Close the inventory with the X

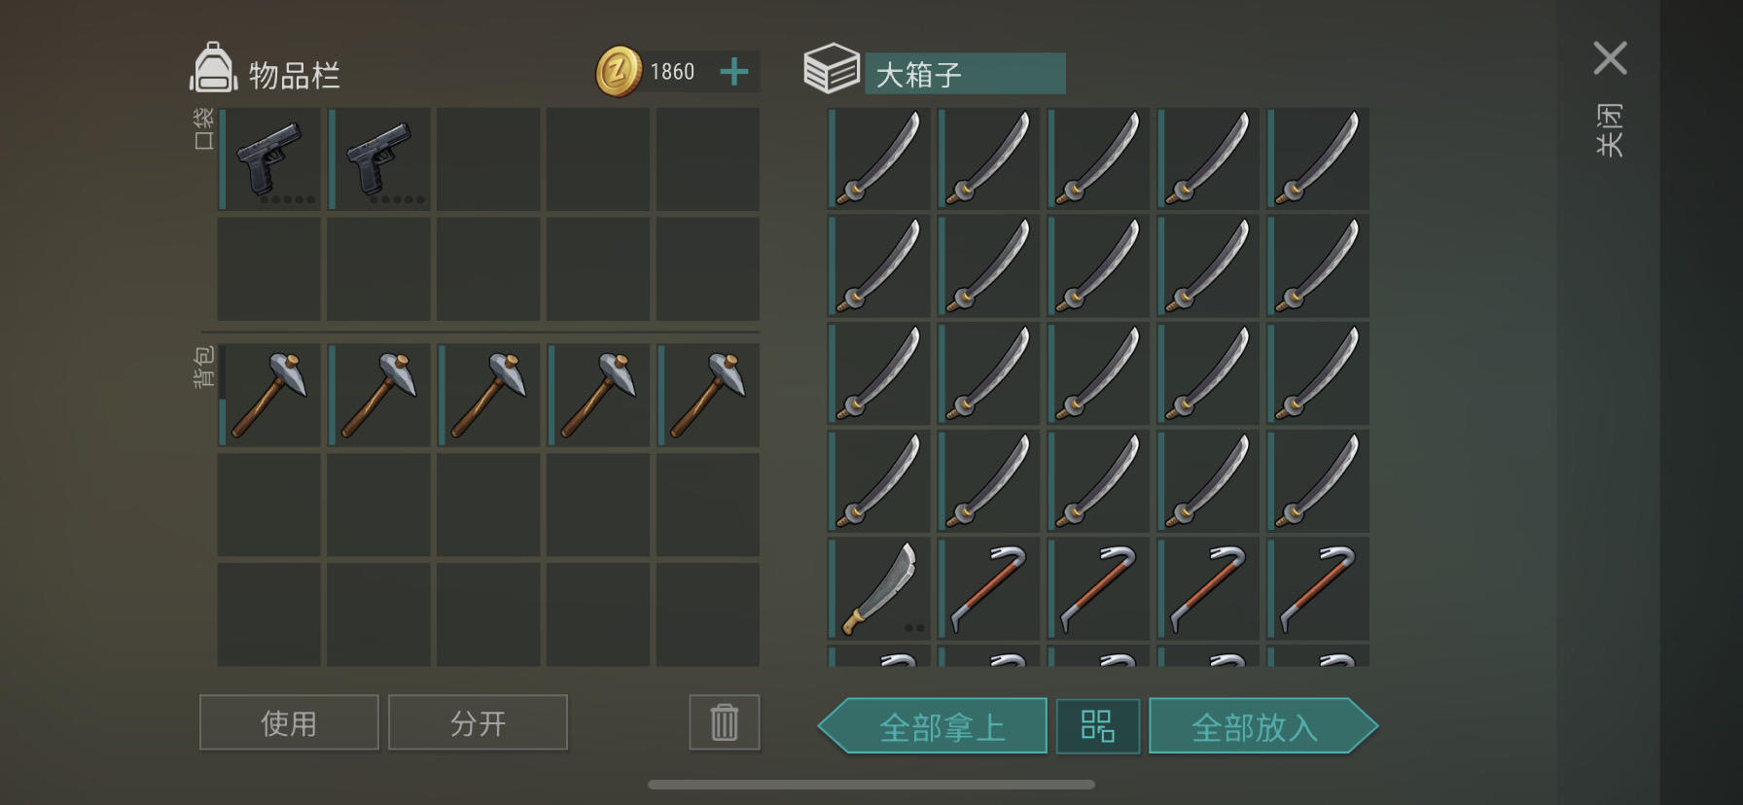[1610, 58]
